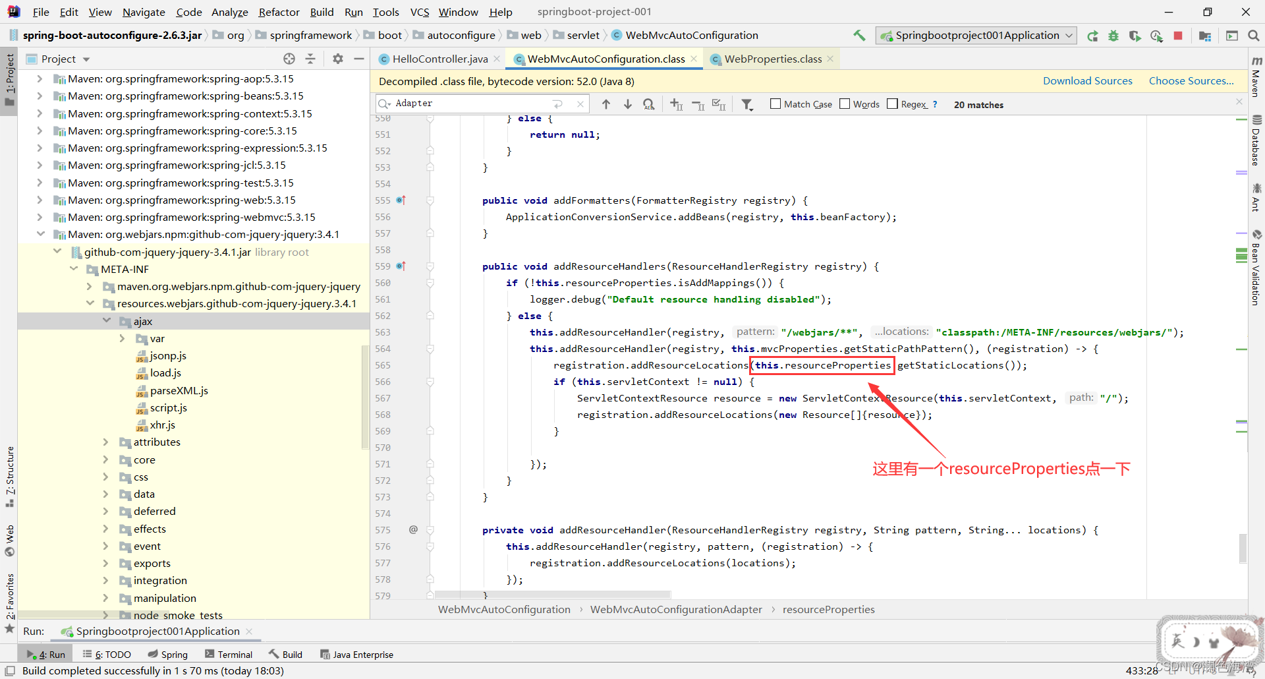Expand the effects folder
The width and height of the screenshot is (1265, 679).
pyautogui.click(x=106, y=529)
